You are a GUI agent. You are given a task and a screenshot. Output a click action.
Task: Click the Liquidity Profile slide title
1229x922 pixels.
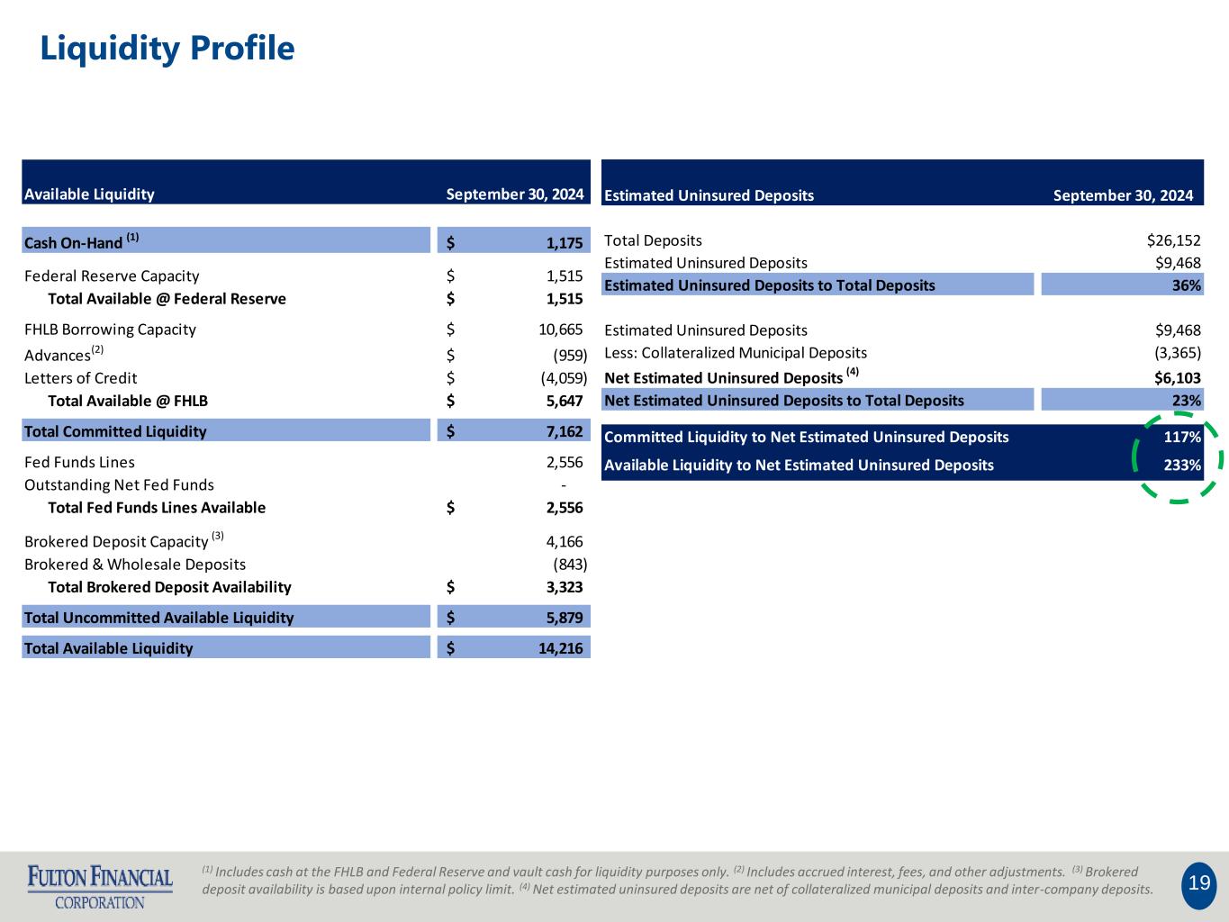point(167,49)
